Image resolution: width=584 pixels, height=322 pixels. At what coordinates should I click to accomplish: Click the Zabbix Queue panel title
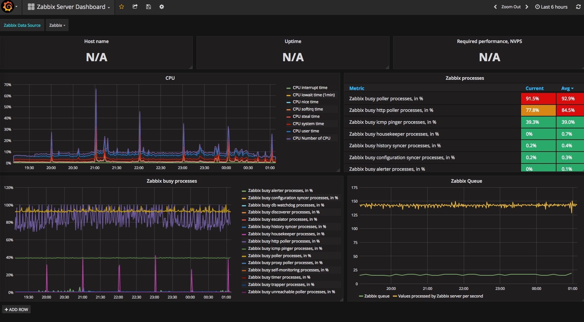point(466,181)
